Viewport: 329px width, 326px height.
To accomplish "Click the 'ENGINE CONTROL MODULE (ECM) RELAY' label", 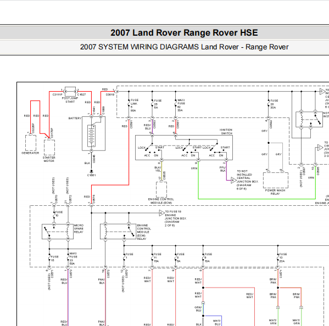I will tap(144, 232).
